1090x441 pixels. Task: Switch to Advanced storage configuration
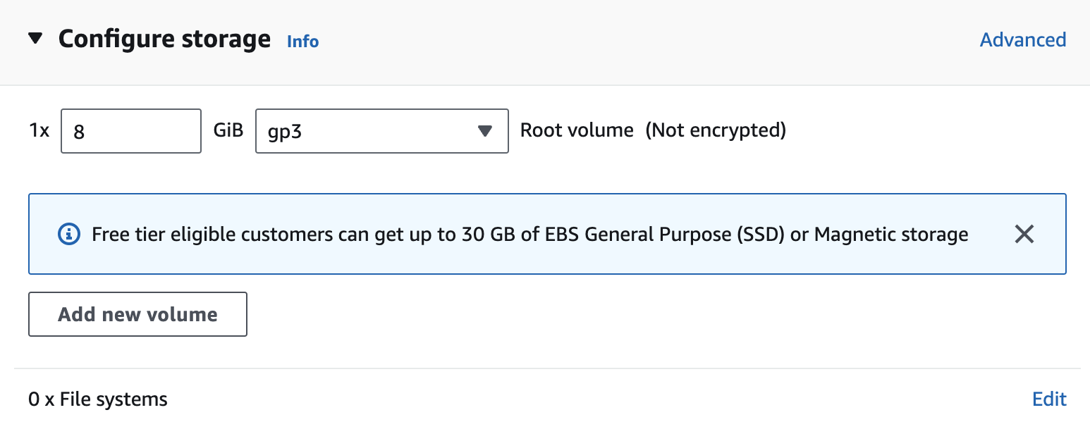1023,40
